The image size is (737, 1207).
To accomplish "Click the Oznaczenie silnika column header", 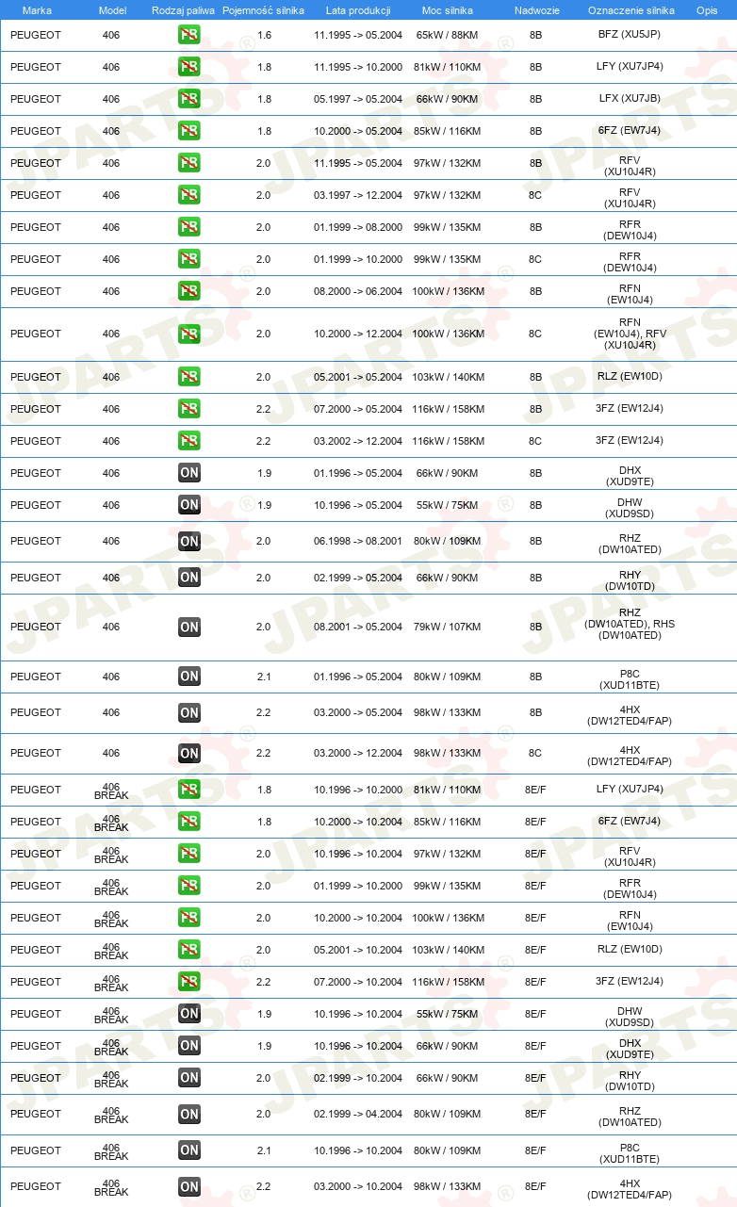I will pyautogui.click(x=630, y=10).
